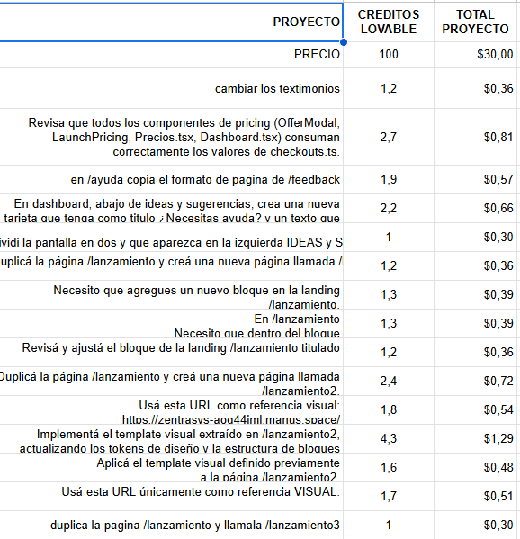
Task: Click the $0,51 total cell
Action: tap(475, 497)
